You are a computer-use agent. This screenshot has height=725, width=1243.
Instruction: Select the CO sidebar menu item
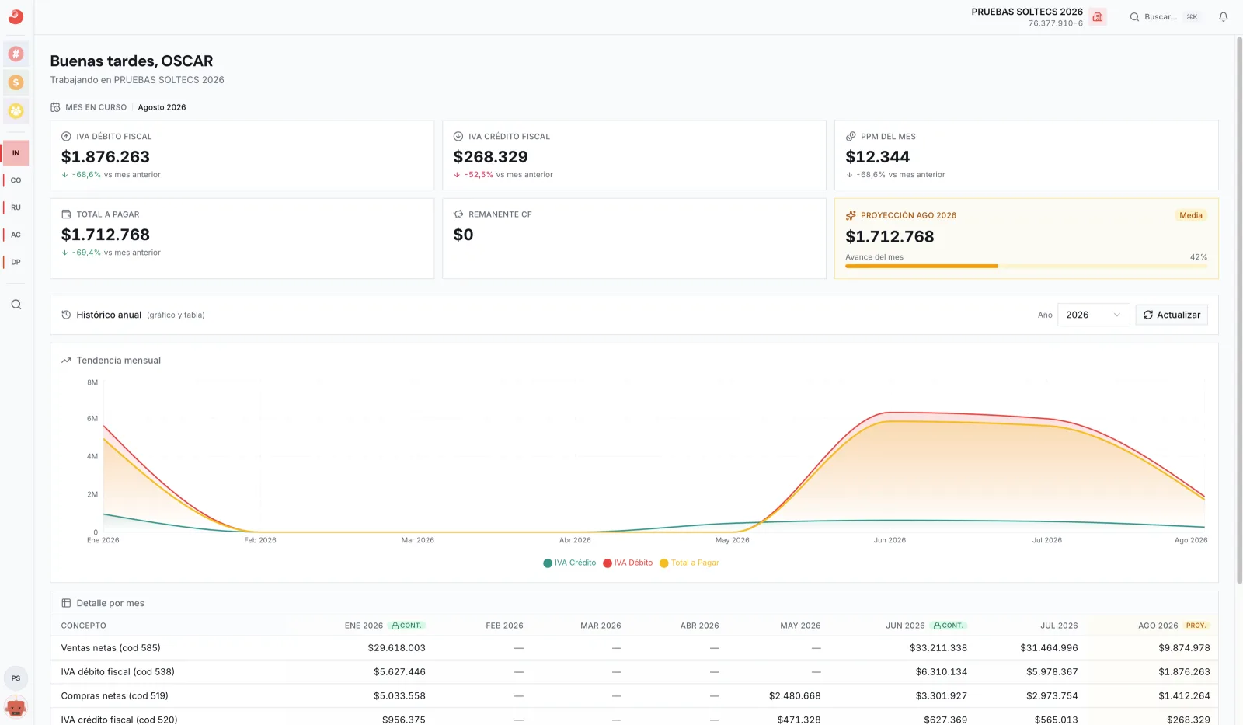16,180
